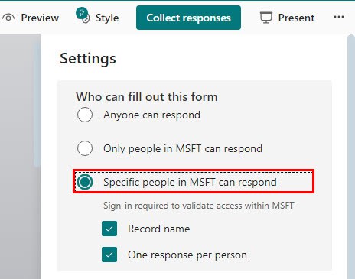Choose 'Specific people in MSFT can respond' text
Image resolution: width=355 pixels, height=279 pixels.
coord(190,183)
